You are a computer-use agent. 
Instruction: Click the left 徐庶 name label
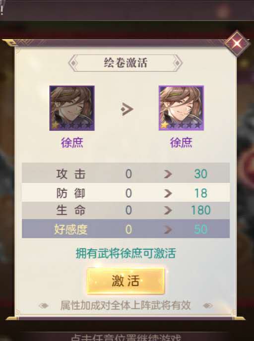tap(72, 143)
